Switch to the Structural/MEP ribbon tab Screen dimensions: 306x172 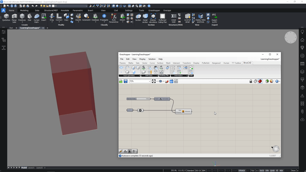click(x=50, y=10)
